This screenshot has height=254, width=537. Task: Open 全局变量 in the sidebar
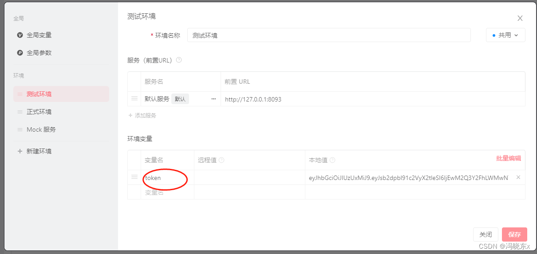pos(39,35)
